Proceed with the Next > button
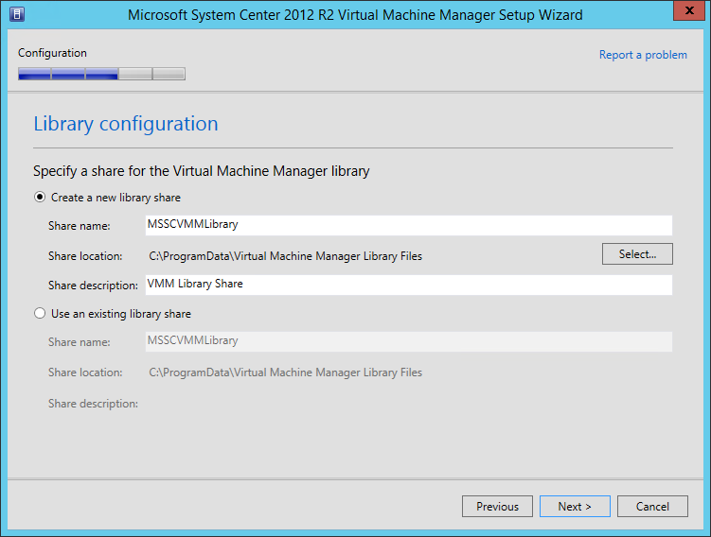 [x=575, y=506]
